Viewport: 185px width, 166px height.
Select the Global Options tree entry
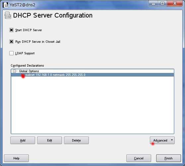tap(29, 71)
